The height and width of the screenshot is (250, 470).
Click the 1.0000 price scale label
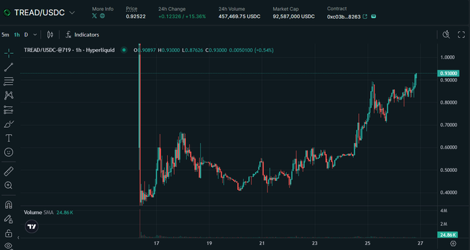coord(447,57)
